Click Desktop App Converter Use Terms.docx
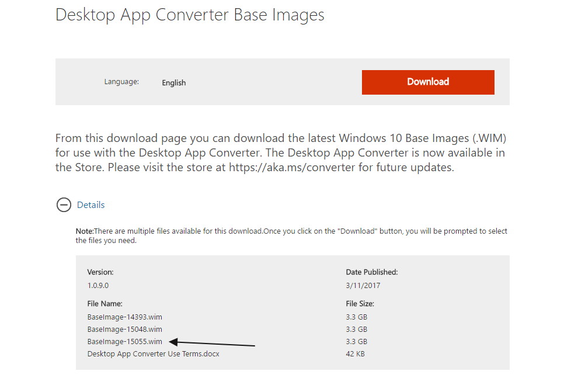This screenshot has height=378, width=585. click(x=154, y=353)
